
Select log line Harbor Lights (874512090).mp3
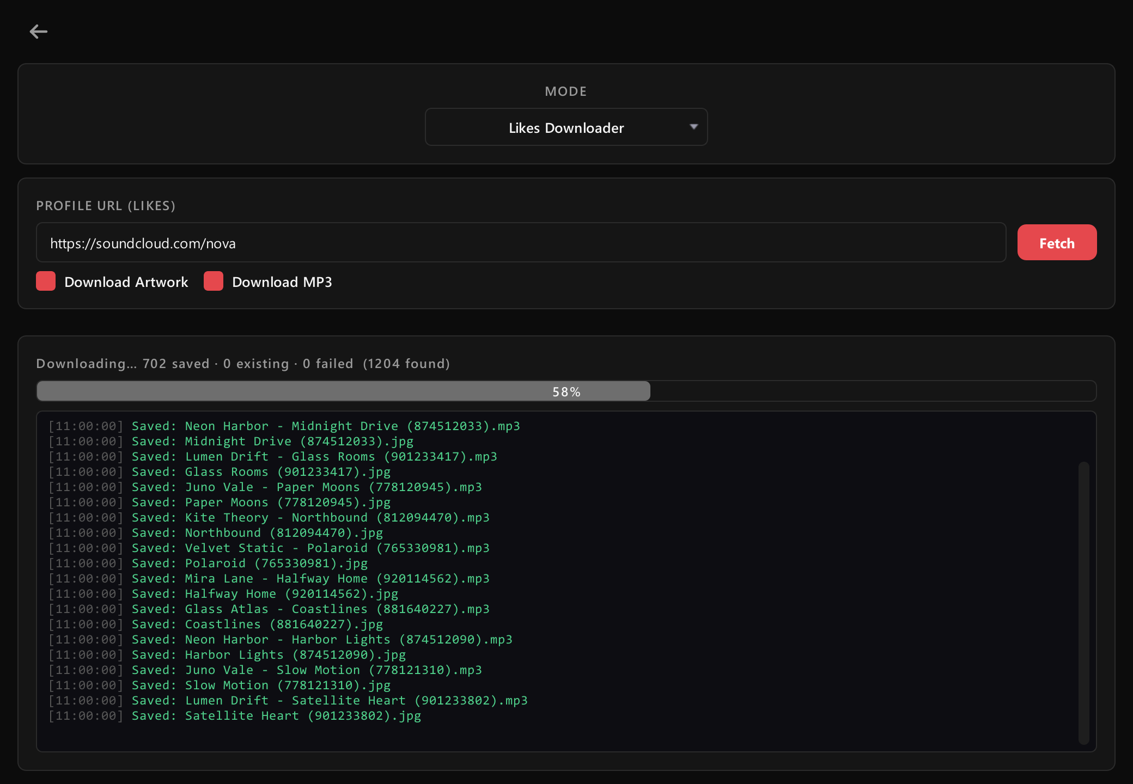[x=281, y=640]
